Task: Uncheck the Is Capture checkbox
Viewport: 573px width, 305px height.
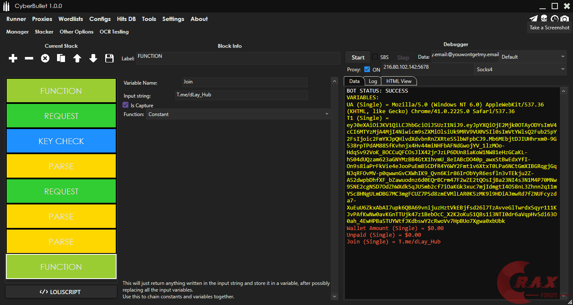Action: pos(125,105)
